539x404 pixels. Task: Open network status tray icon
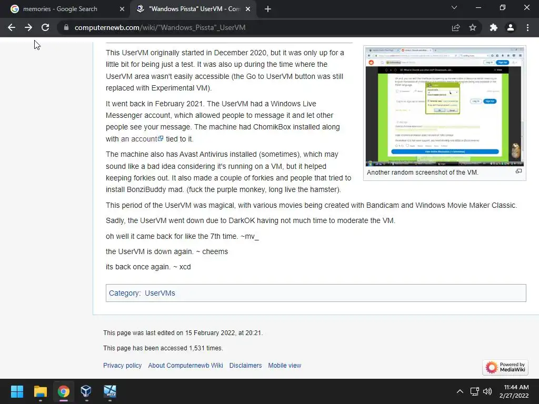[475, 391]
